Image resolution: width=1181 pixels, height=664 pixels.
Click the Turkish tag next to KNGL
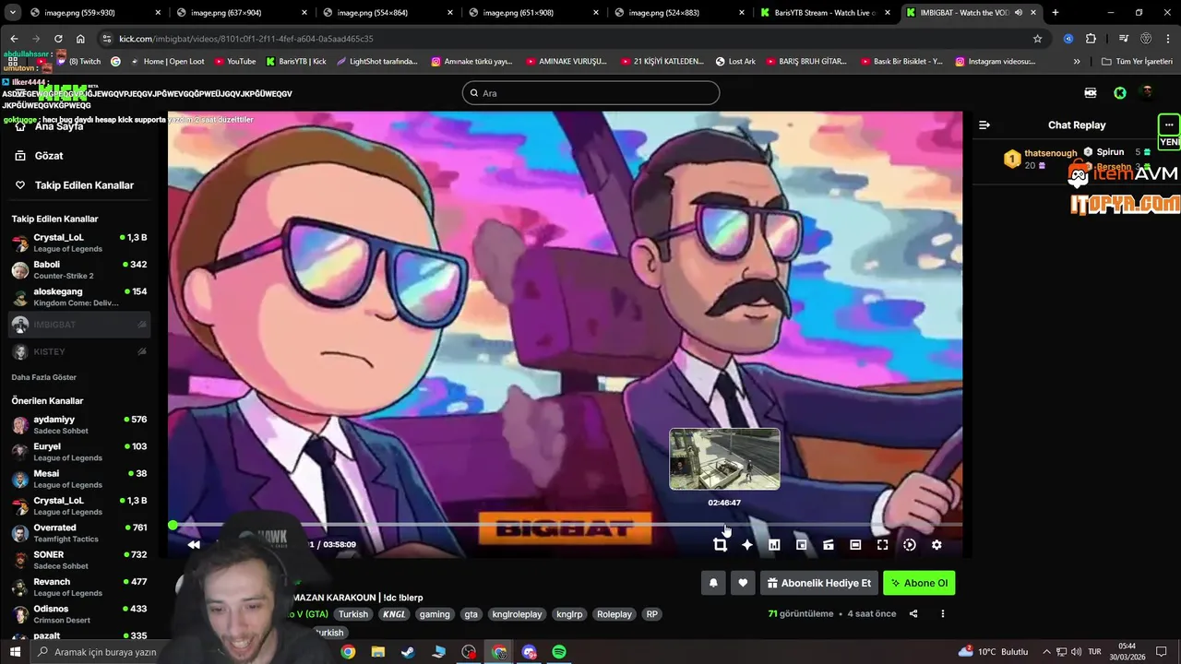click(x=352, y=614)
